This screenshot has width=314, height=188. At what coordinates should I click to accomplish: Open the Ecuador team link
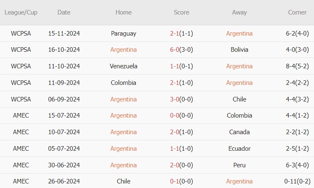[x=239, y=149]
